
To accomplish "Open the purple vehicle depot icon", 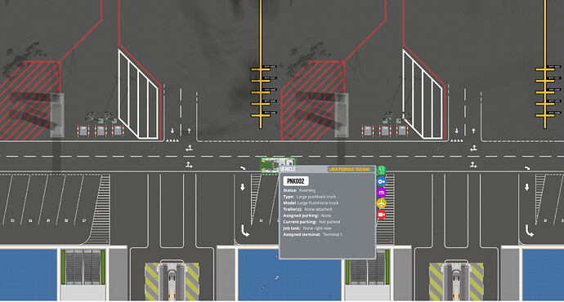I will coord(381,193).
